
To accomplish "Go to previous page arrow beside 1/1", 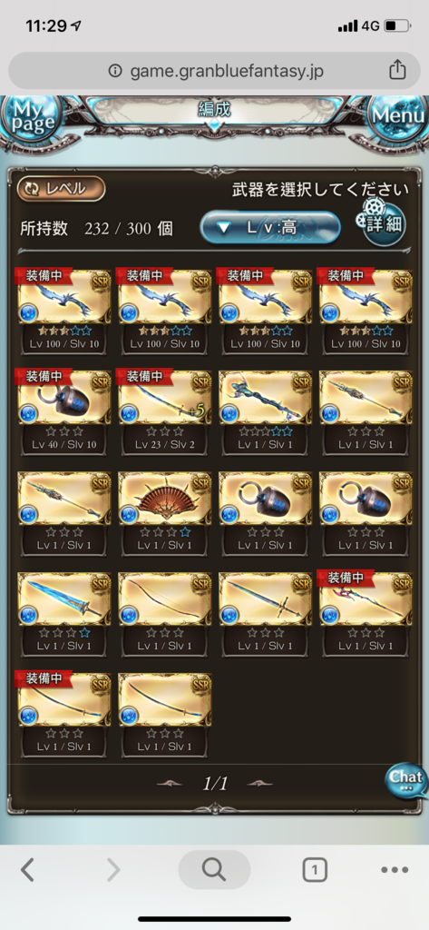I will tap(169, 784).
